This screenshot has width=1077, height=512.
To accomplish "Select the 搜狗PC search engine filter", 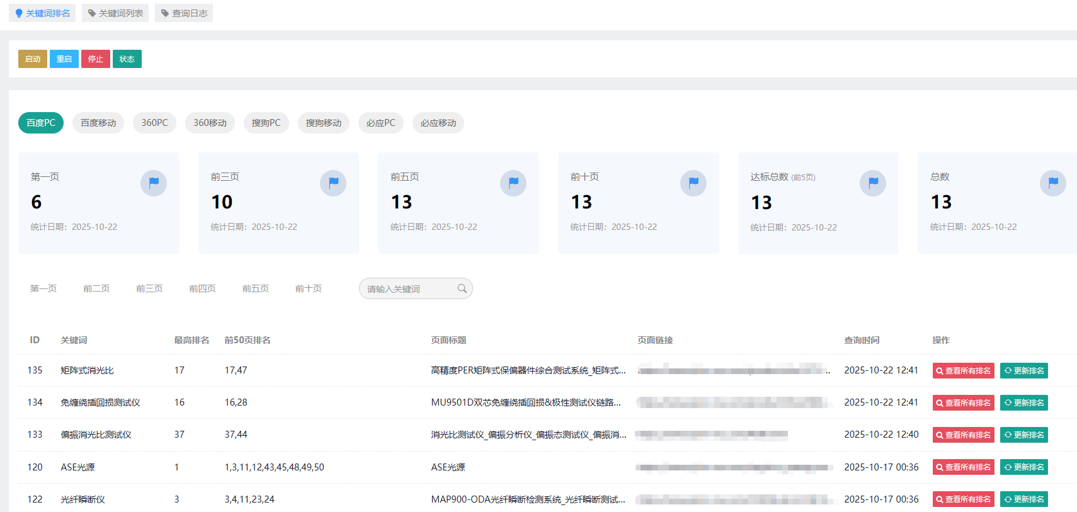I will [x=266, y=123].
